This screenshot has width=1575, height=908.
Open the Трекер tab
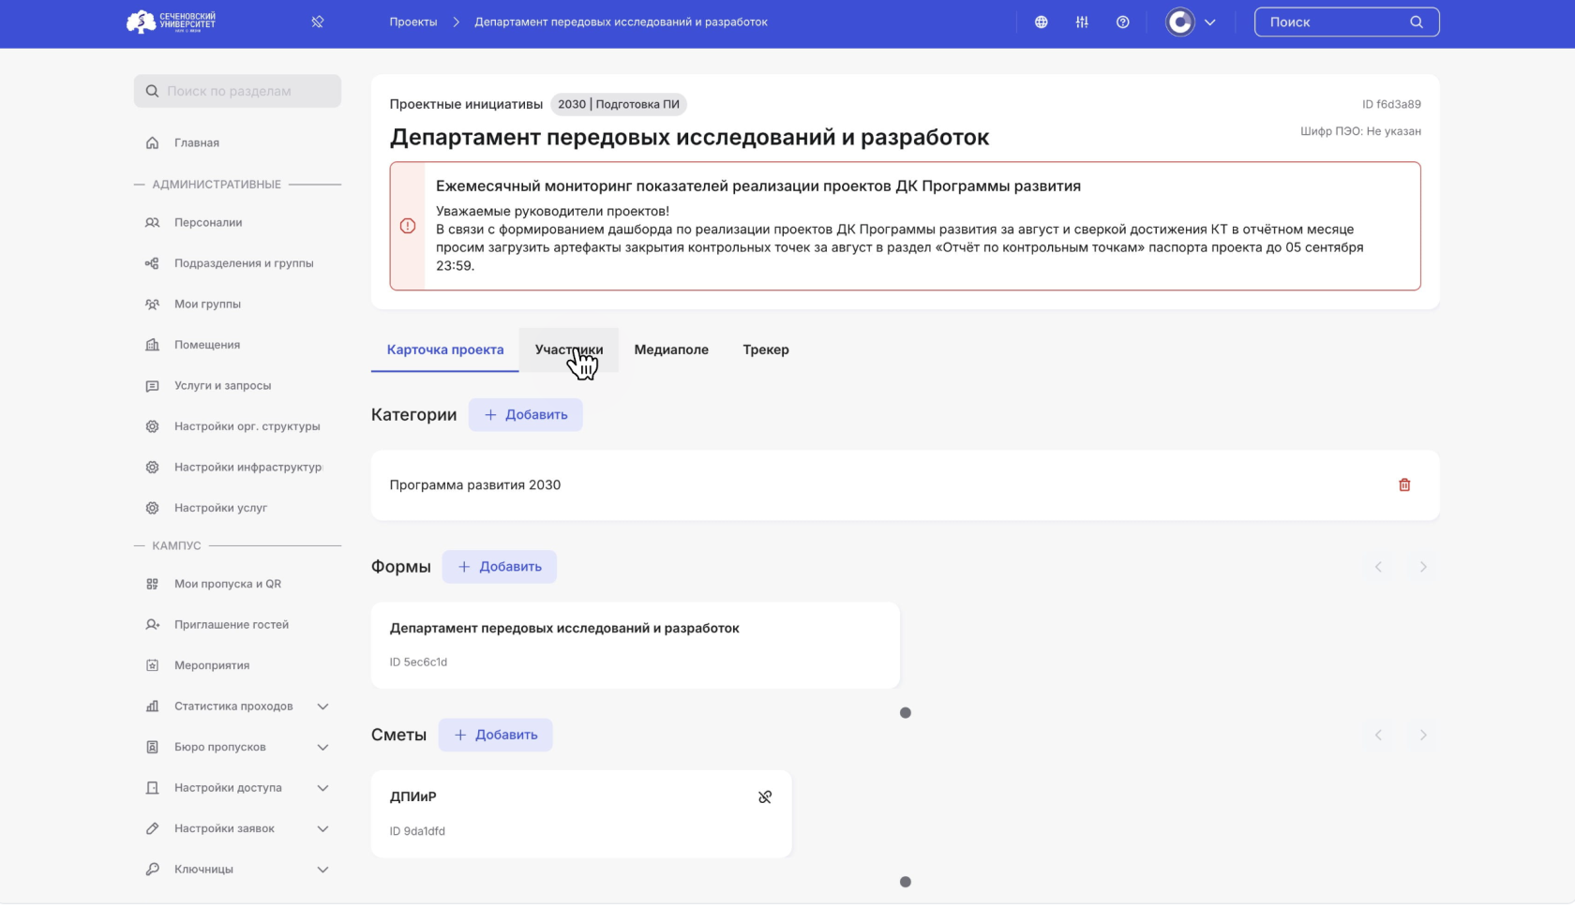[766, 350]
